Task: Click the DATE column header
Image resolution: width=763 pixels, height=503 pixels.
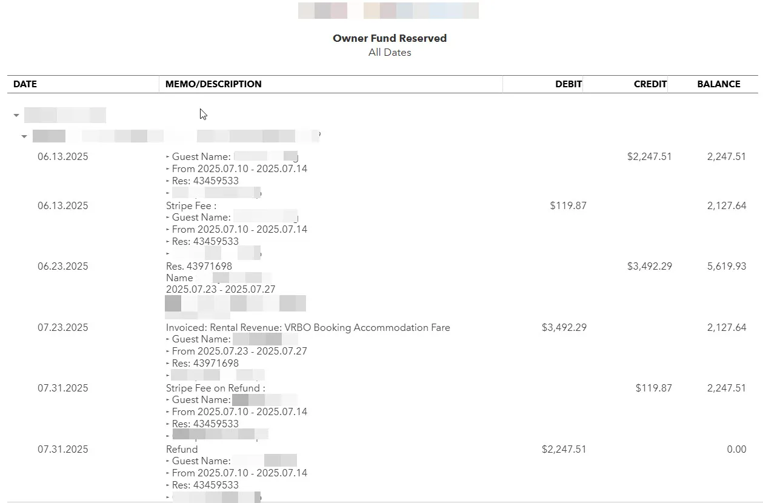Action: [x=25, y=84]
